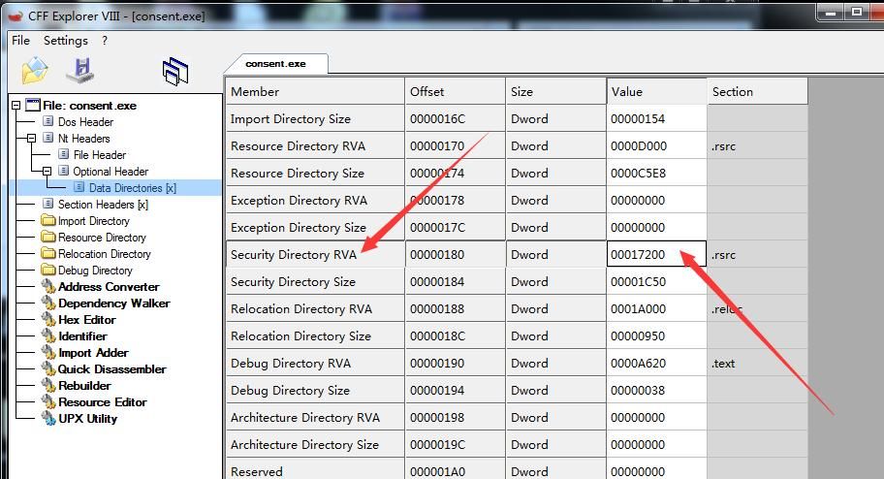Click the save floppy disk toolbar icon
Screen dimensions: 884x479
80,70
